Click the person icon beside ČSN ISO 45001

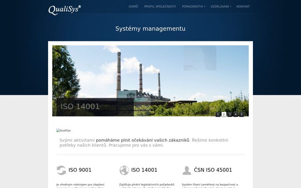187,170
